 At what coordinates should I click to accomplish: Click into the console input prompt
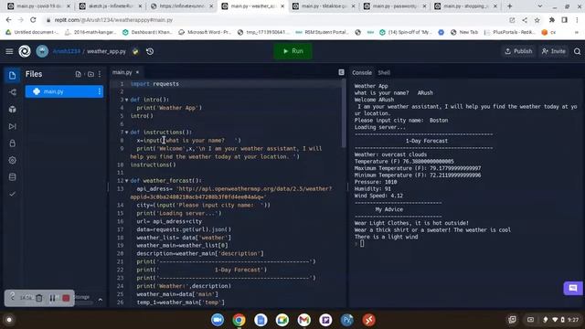362,244
